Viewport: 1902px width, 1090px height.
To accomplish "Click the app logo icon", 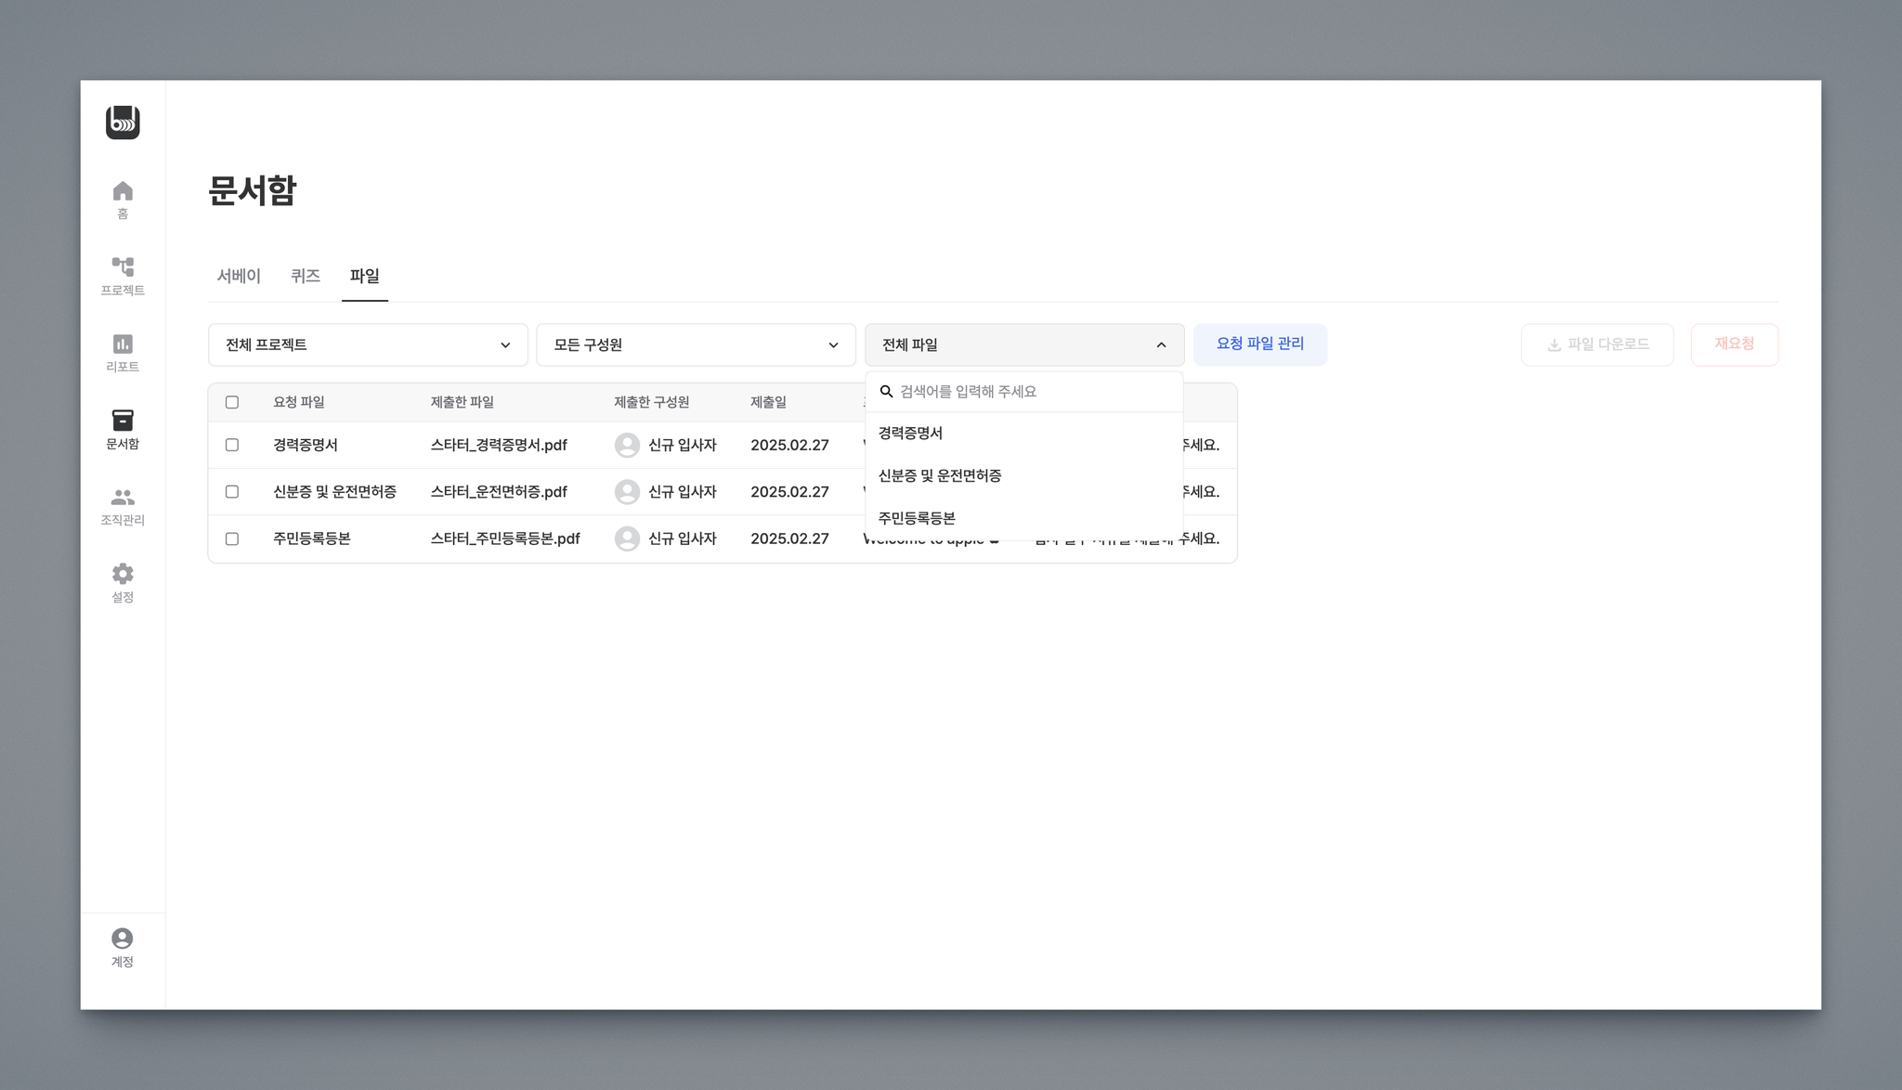I will click(123, 123).
